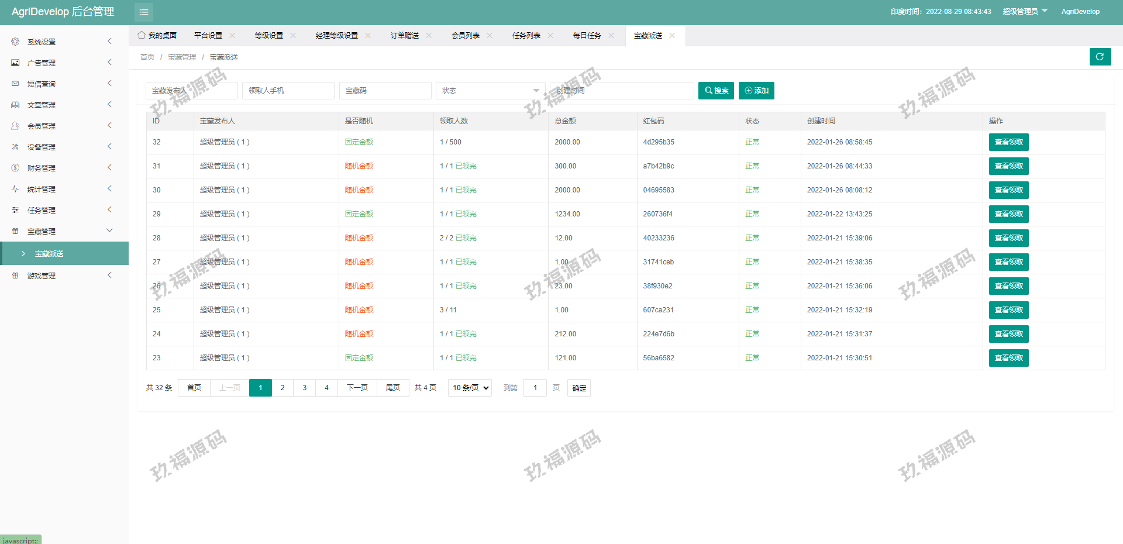Image resolution: width=1123 pixels, height=544 pixels.
Task: Open the 10 条/页 page size dropdown
Action: [470, 388]
